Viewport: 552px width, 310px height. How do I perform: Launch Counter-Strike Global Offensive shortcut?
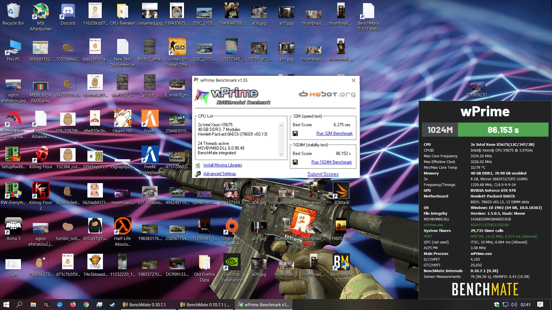(x=177, y=53)
